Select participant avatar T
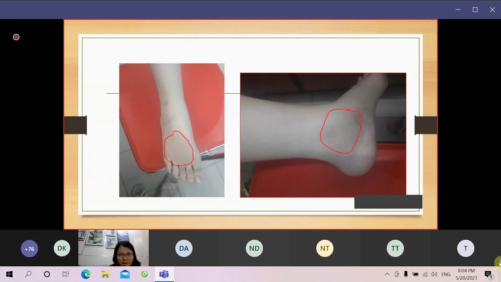This screenshot has width=501, height=282. pyautogui.click(x=466, y=248)
